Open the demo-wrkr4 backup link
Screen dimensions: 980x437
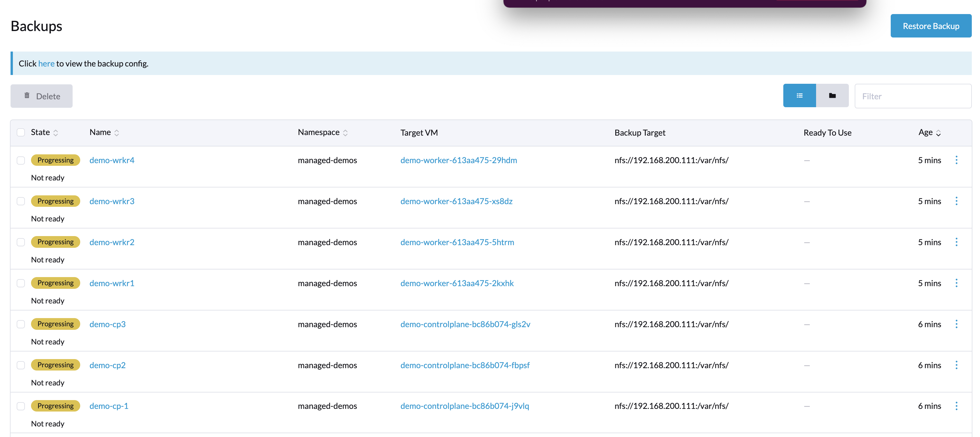pos(112,160)
